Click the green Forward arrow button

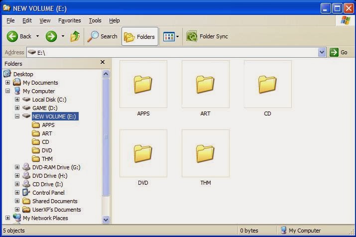(x=51, y=36)
